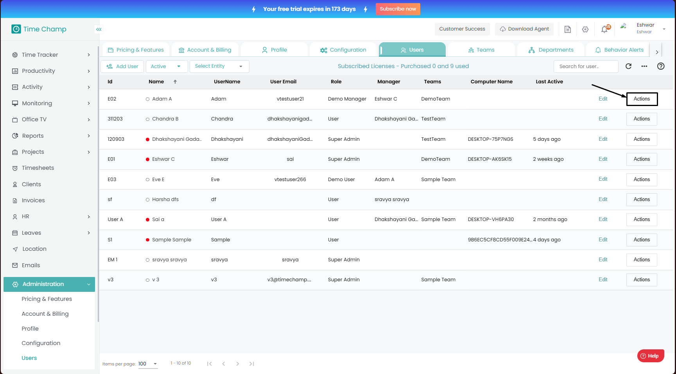Click the Download Agent button
676x374 pixels.
point(524,29)
